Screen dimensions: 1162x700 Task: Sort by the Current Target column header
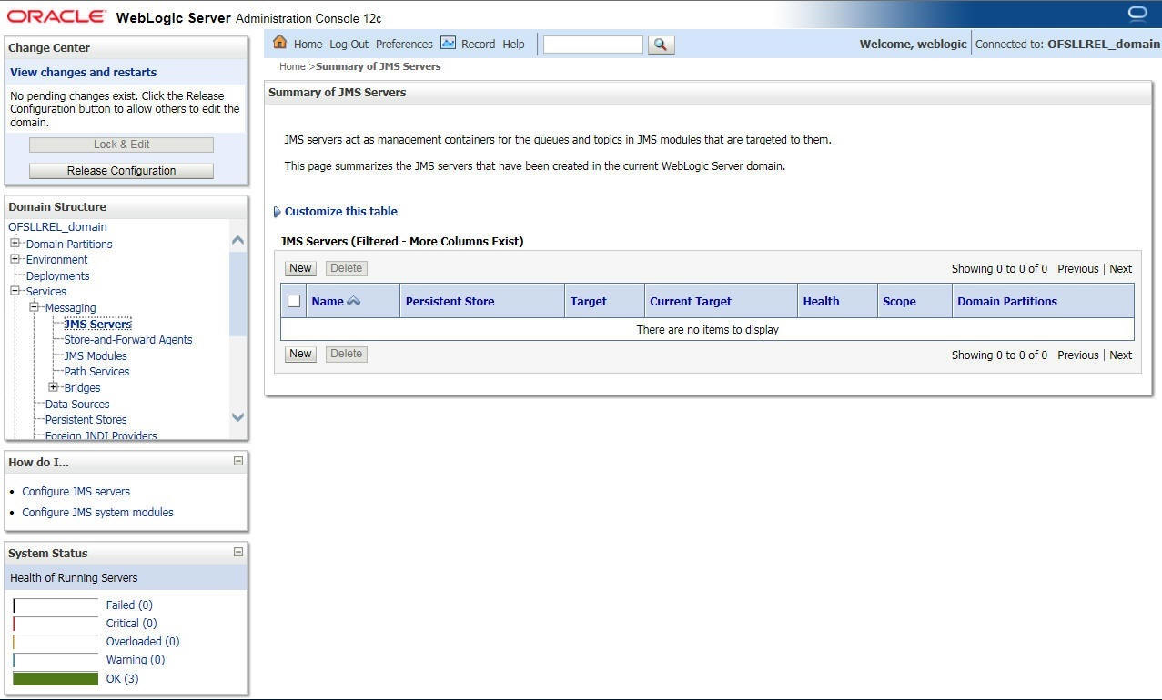click(691, 301)
